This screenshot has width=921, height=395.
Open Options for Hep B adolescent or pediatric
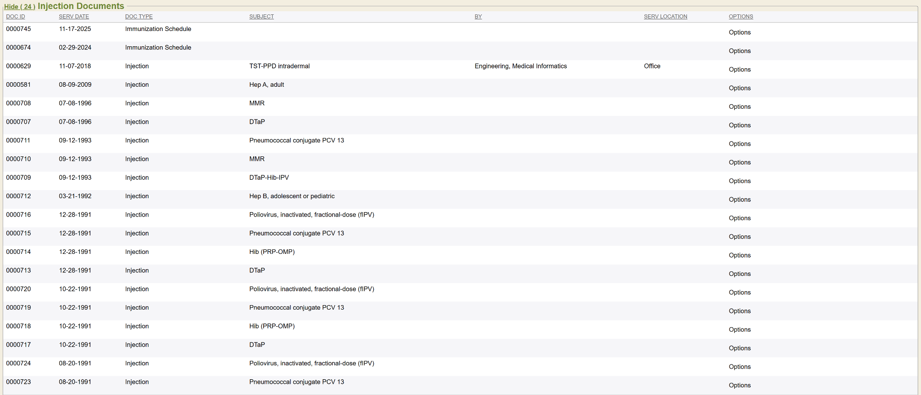pyautogui.click(x=739, y=200)
